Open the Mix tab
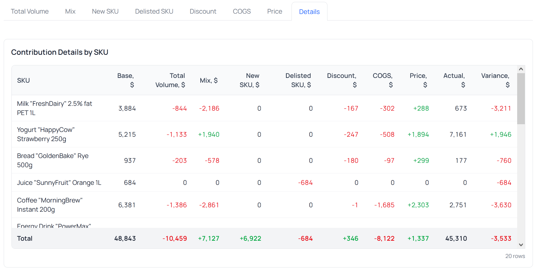Viewport: 537px width, 269px height. coord(70,11)
